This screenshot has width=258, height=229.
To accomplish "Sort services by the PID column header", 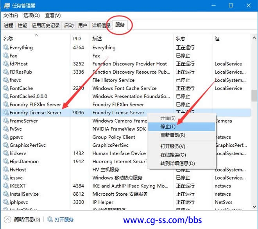I will 77,39.
